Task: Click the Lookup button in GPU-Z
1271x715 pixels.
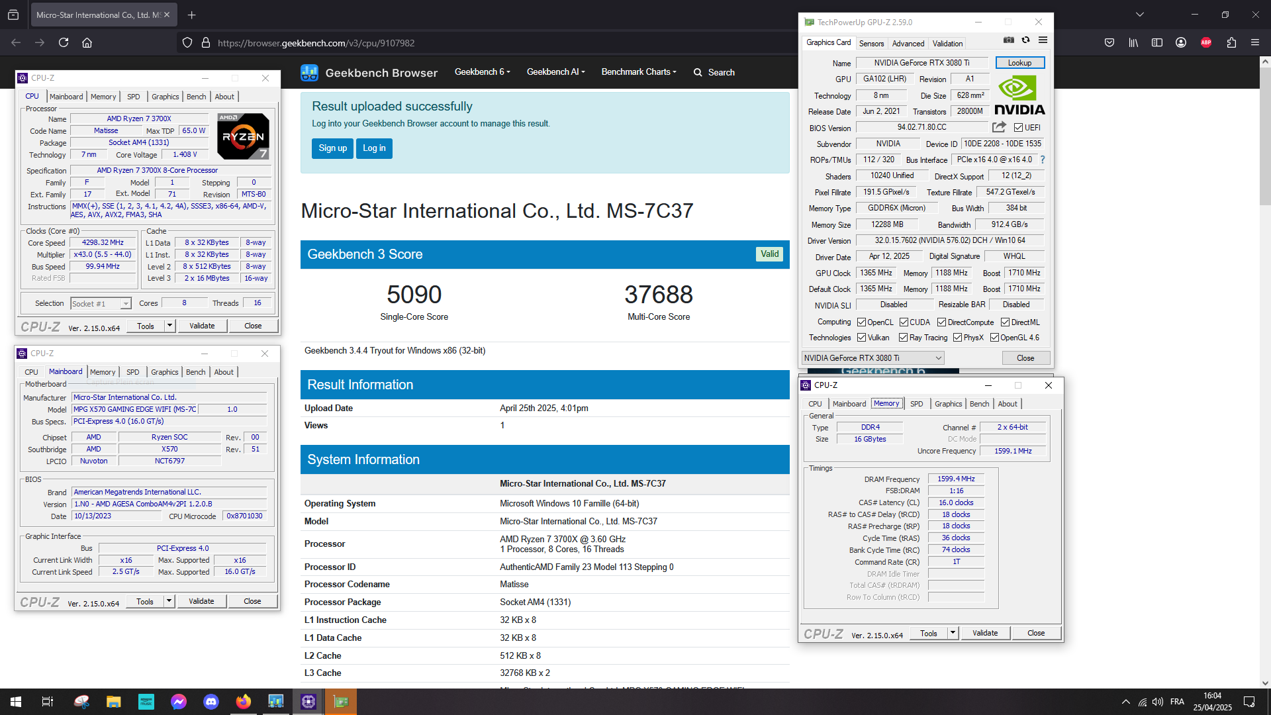Action: point(1019,63)
